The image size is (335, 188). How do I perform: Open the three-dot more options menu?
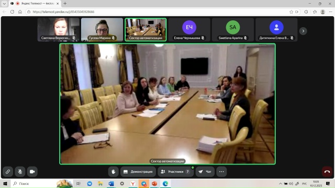coord(221,172)
